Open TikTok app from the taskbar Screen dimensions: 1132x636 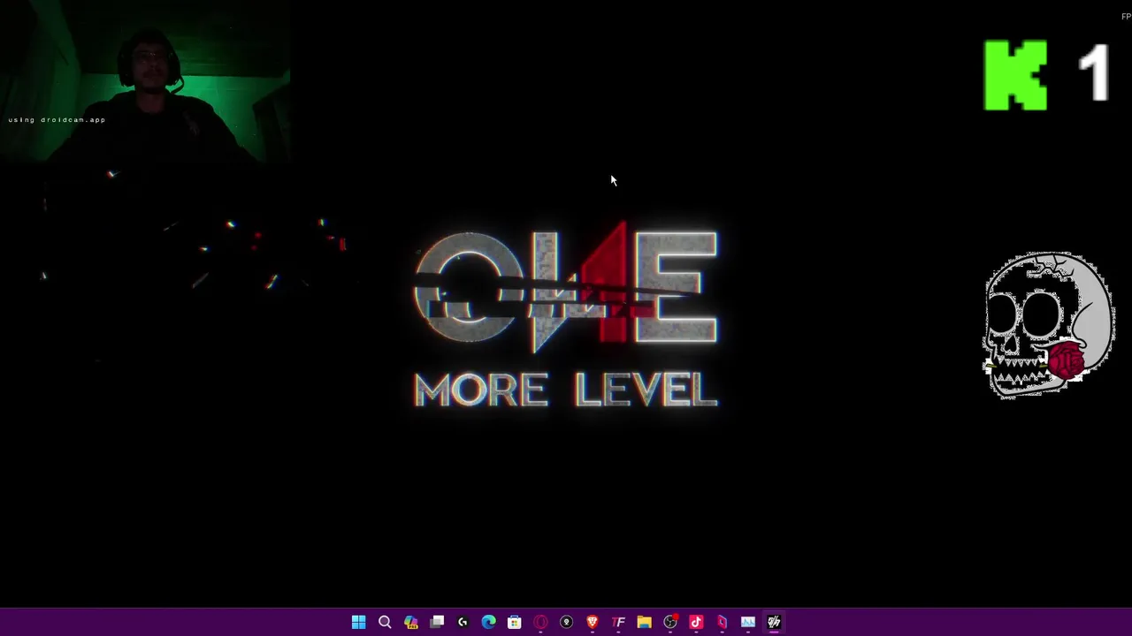(696, 622)
